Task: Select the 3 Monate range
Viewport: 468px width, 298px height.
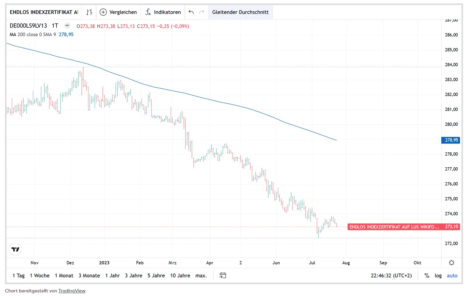Action: pos(89,276)
